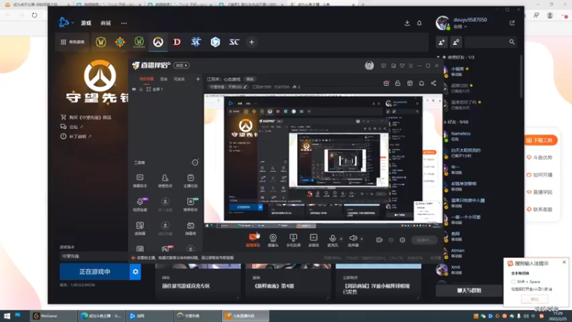Expand speaker options arrow

(362, 239)
